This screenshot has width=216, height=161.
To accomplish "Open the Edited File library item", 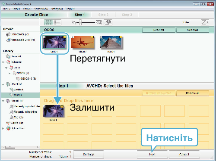I will 15,123.
